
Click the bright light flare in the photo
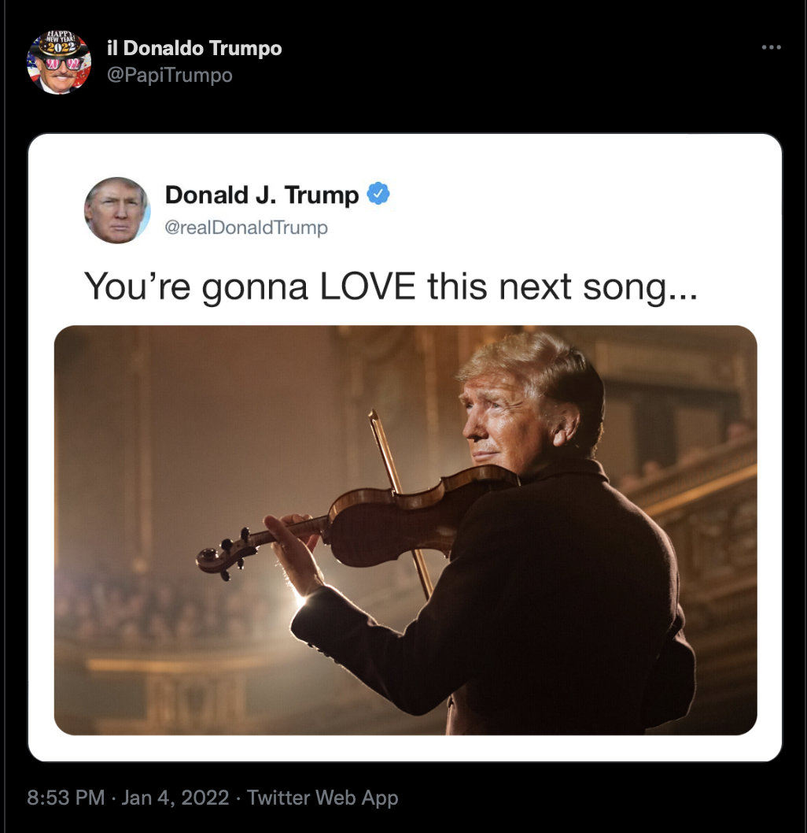[300, 602]
